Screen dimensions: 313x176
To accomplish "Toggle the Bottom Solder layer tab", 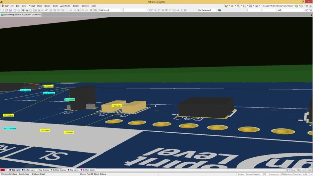I will (x=88, y=170).
